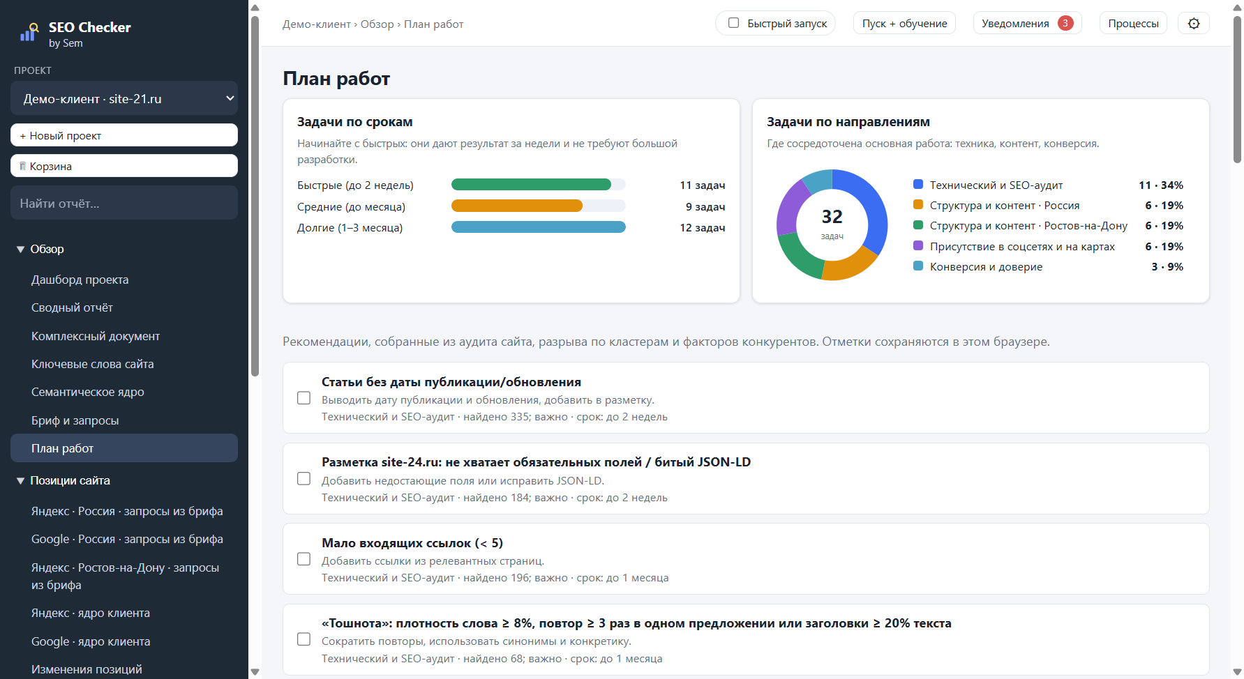Click the blue Технический и SEO-аудит legend swatch
Screen dimensions: 1244x679
coord(918,185)
